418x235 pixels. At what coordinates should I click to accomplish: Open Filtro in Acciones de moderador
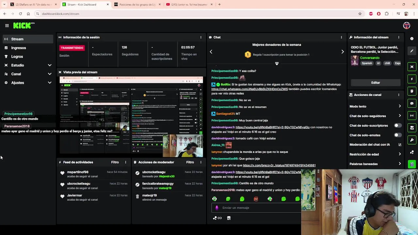click(190, 162)
